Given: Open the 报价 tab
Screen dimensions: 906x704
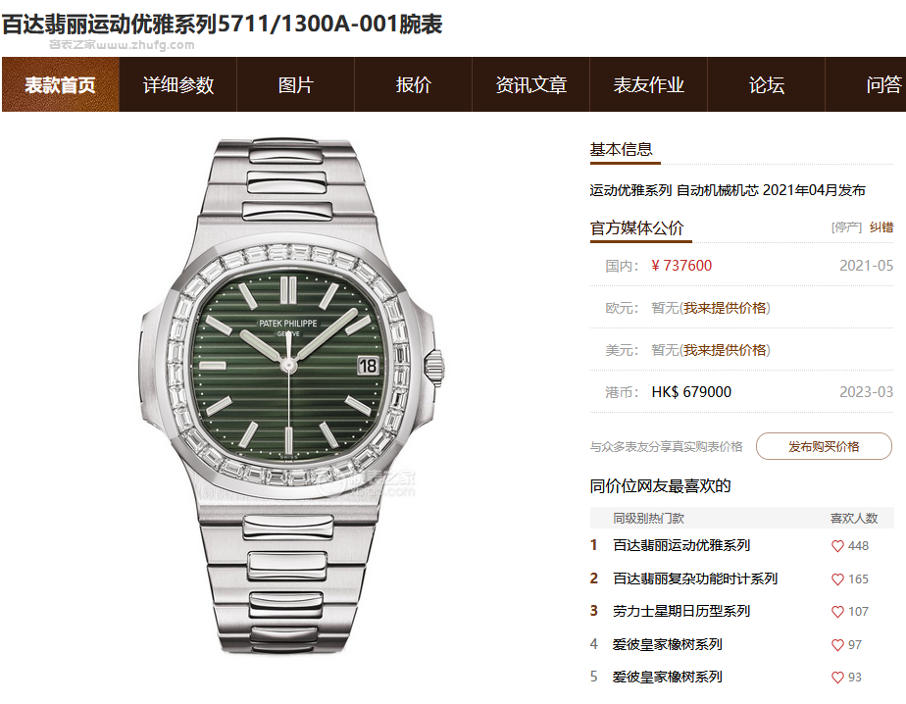Looking at the screenshot, I should click(413, 84).
